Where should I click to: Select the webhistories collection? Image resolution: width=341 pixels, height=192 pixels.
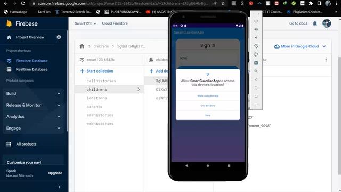tap(100, 124)
